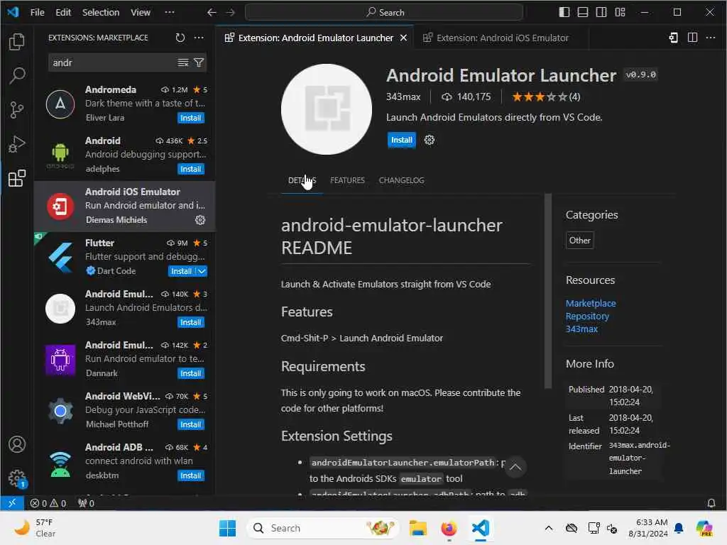Image resolution: width=727 pixels, height=545 pixels.
Task: Switch to the CHANGELOG tab
Action: 402,180
